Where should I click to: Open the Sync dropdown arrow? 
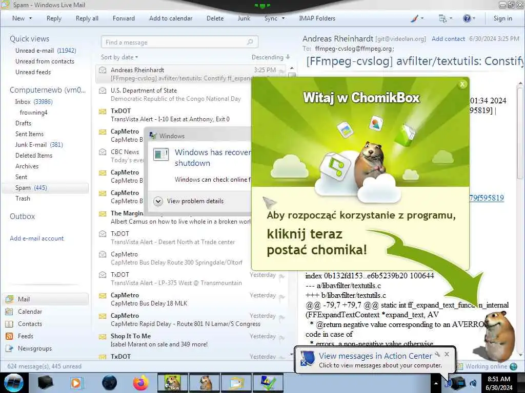[x=283, y=18]
